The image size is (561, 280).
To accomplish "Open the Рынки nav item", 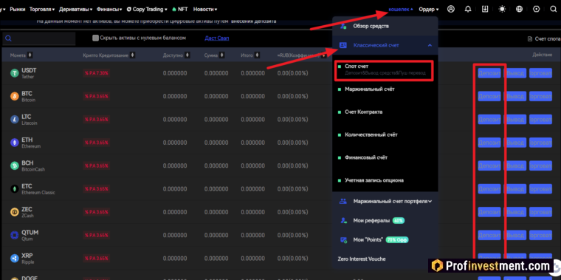I will tap(18, 10).
